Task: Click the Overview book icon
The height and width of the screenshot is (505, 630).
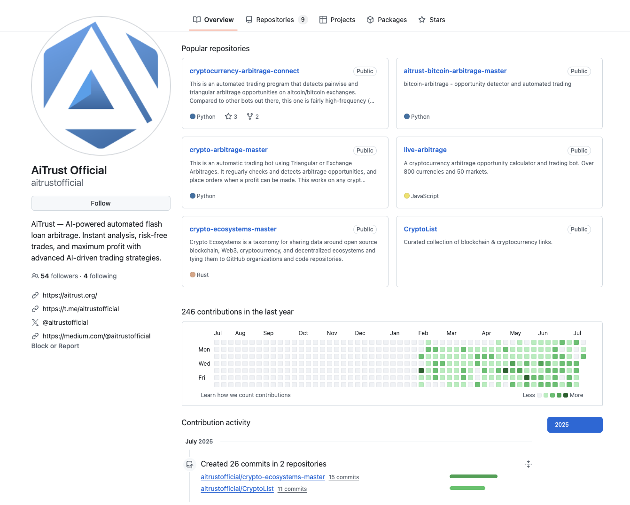Action: coord(197,20)
